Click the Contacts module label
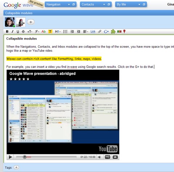Viewport: 174px width, 172px height. coord(88,4)
